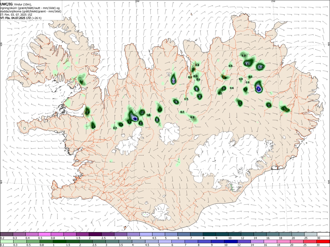Pick the pink swatch between 18 and 20 in rain legend
330x247 pixels.
point(283,242)
